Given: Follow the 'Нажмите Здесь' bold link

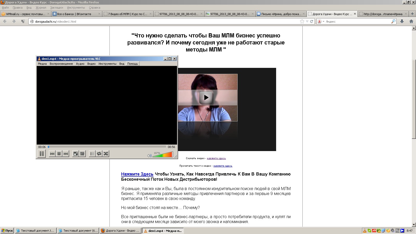Looking at the screenshot, I should click(137, 174).
